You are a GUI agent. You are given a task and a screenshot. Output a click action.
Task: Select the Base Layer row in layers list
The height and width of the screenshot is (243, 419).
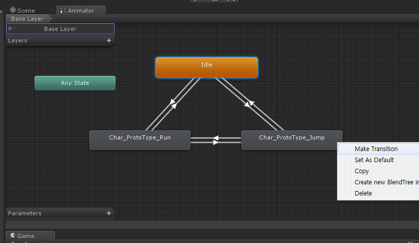click(x=60, y=29)
